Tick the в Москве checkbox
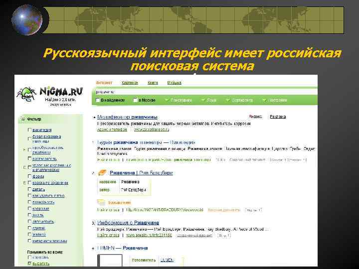Image resolution: width=359 pixels, height=269 pixels. point(135,100)
